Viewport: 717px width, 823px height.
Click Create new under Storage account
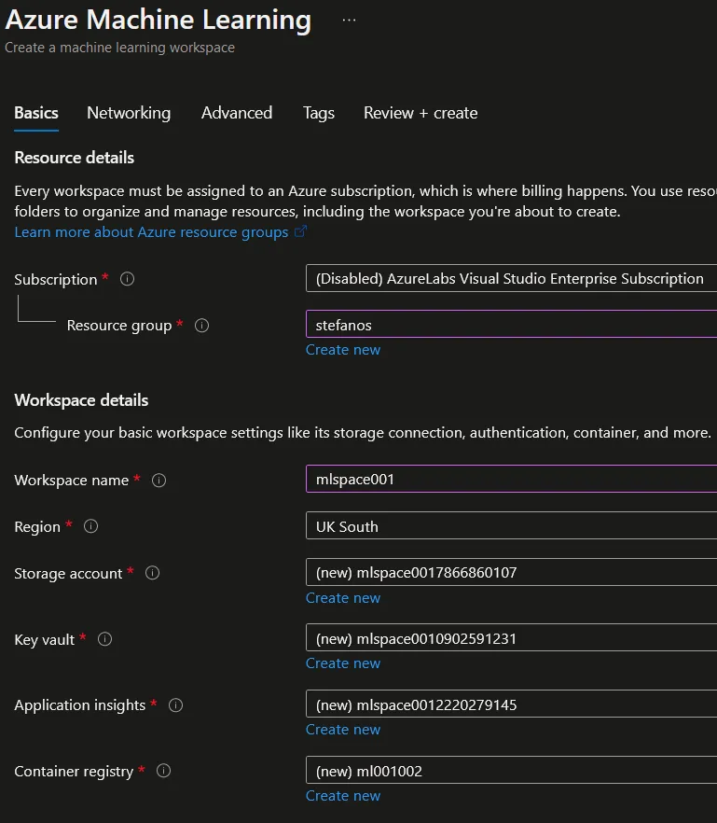pos(343,598)
